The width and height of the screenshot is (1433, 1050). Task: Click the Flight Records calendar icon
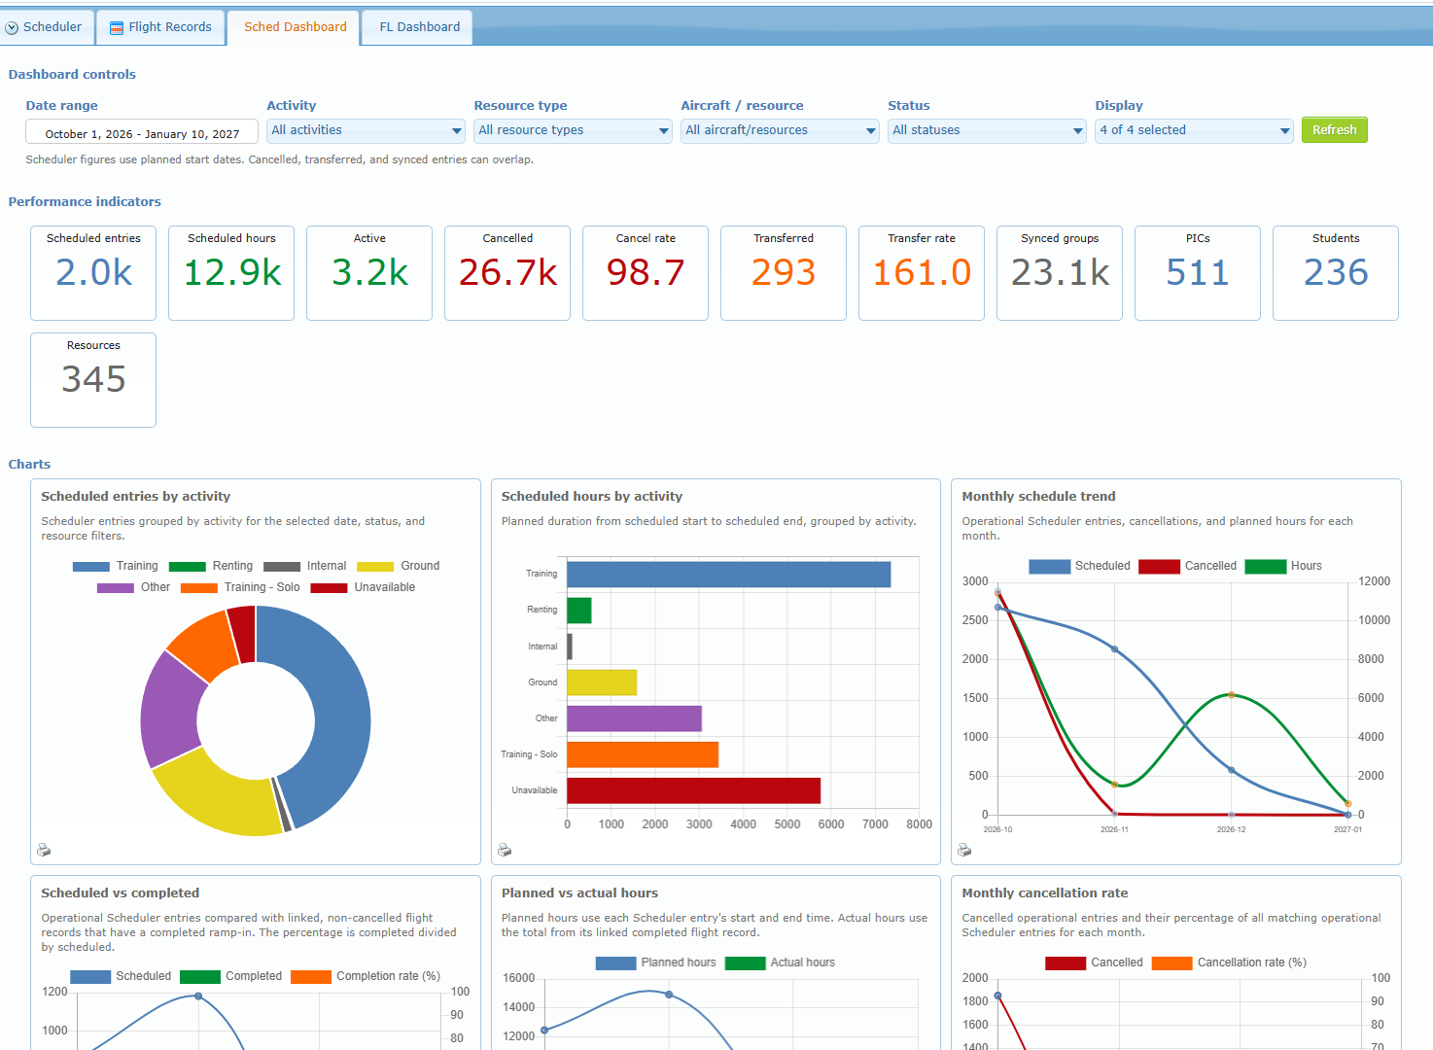(x=117, y=27)
